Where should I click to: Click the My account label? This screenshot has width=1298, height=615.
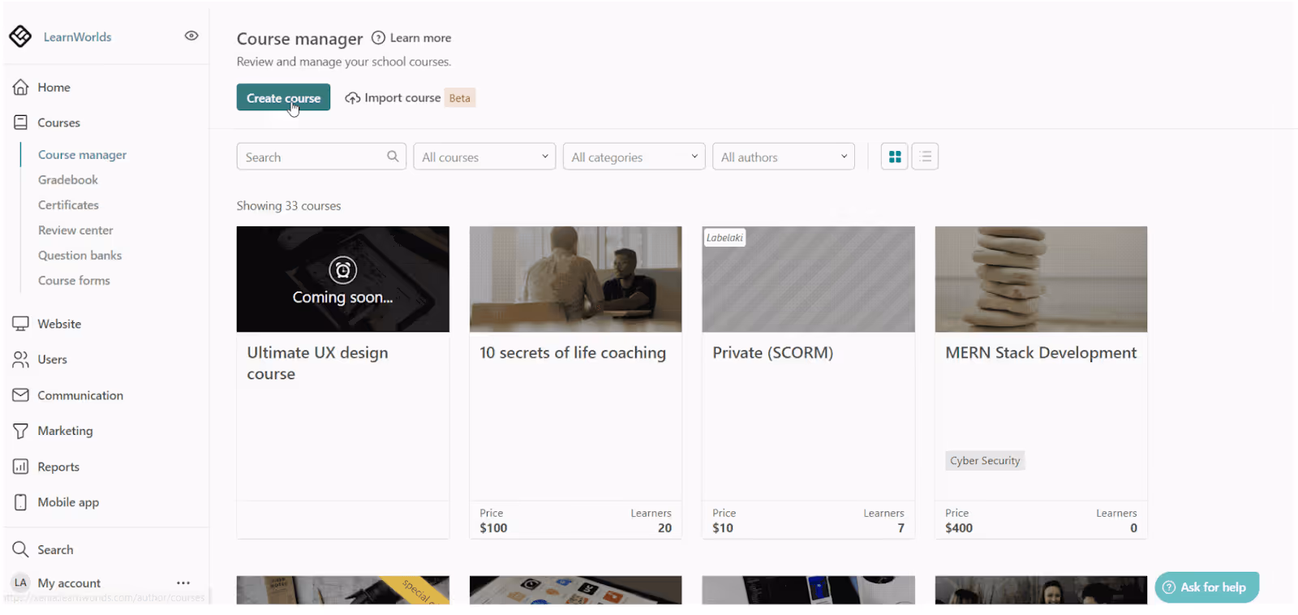69,583
